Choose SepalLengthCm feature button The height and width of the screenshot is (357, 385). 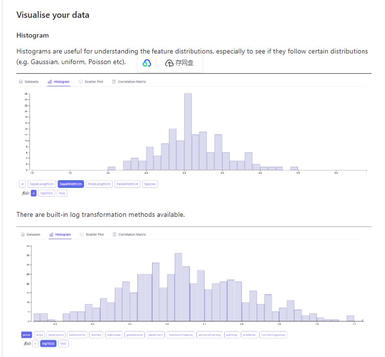[x=41, y=184]
